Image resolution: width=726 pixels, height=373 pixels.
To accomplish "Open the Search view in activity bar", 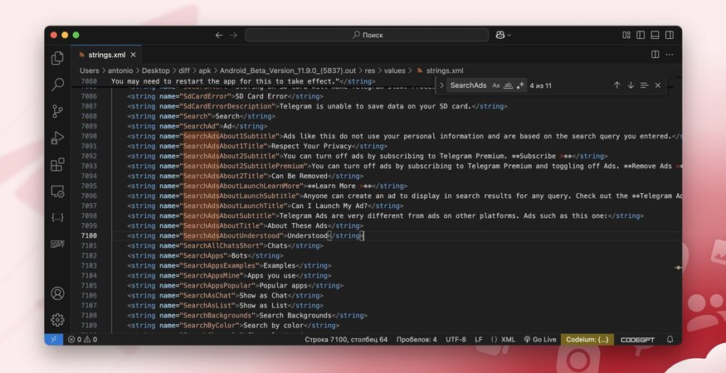I will click(x=57, y=85).
